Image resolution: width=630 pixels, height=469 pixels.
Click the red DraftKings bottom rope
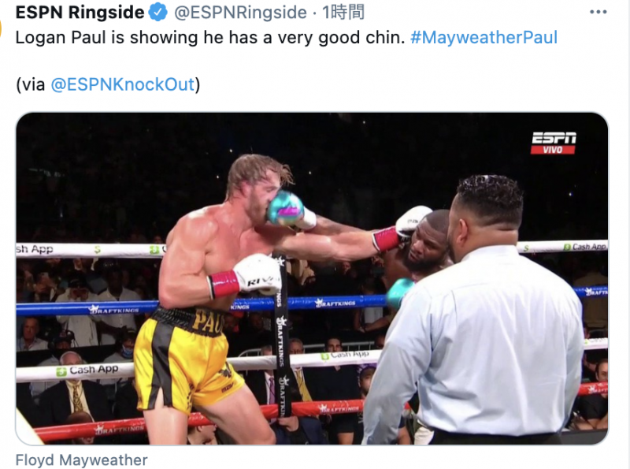(201, 420)
